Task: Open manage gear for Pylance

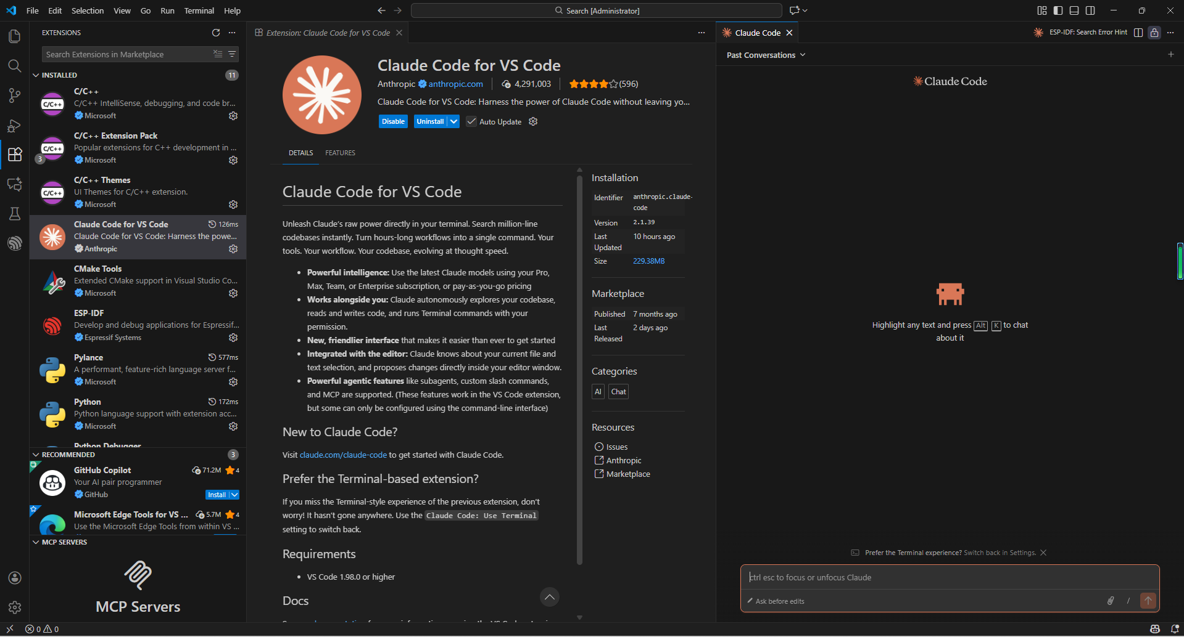Action: tap(233, 382)
